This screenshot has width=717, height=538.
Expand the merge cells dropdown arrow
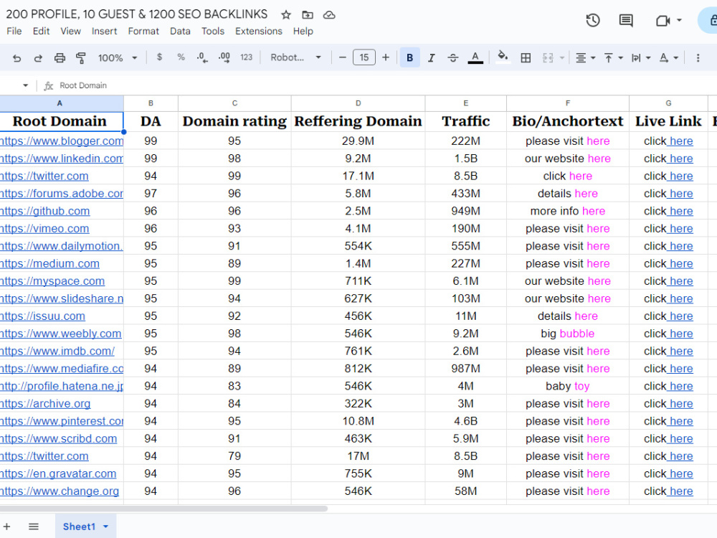point(562,57)
